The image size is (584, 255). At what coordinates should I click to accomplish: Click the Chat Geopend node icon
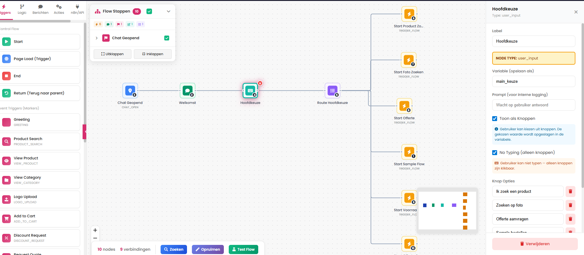pyautogui.click(x=130, y=91)
